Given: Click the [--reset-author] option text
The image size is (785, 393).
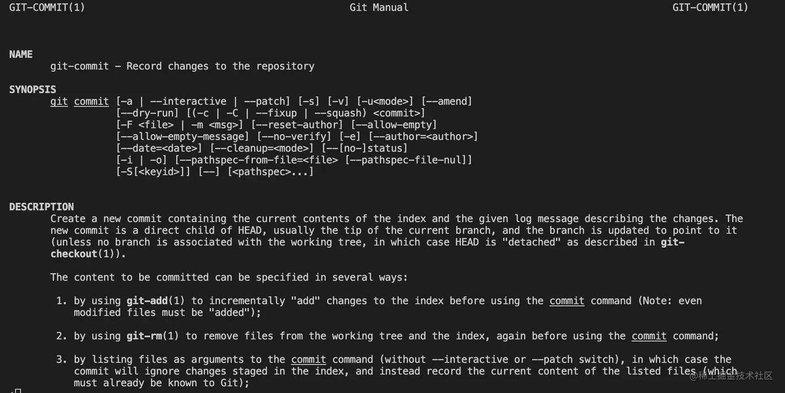Looking at the screenshot, I should [x=297, y=125].
